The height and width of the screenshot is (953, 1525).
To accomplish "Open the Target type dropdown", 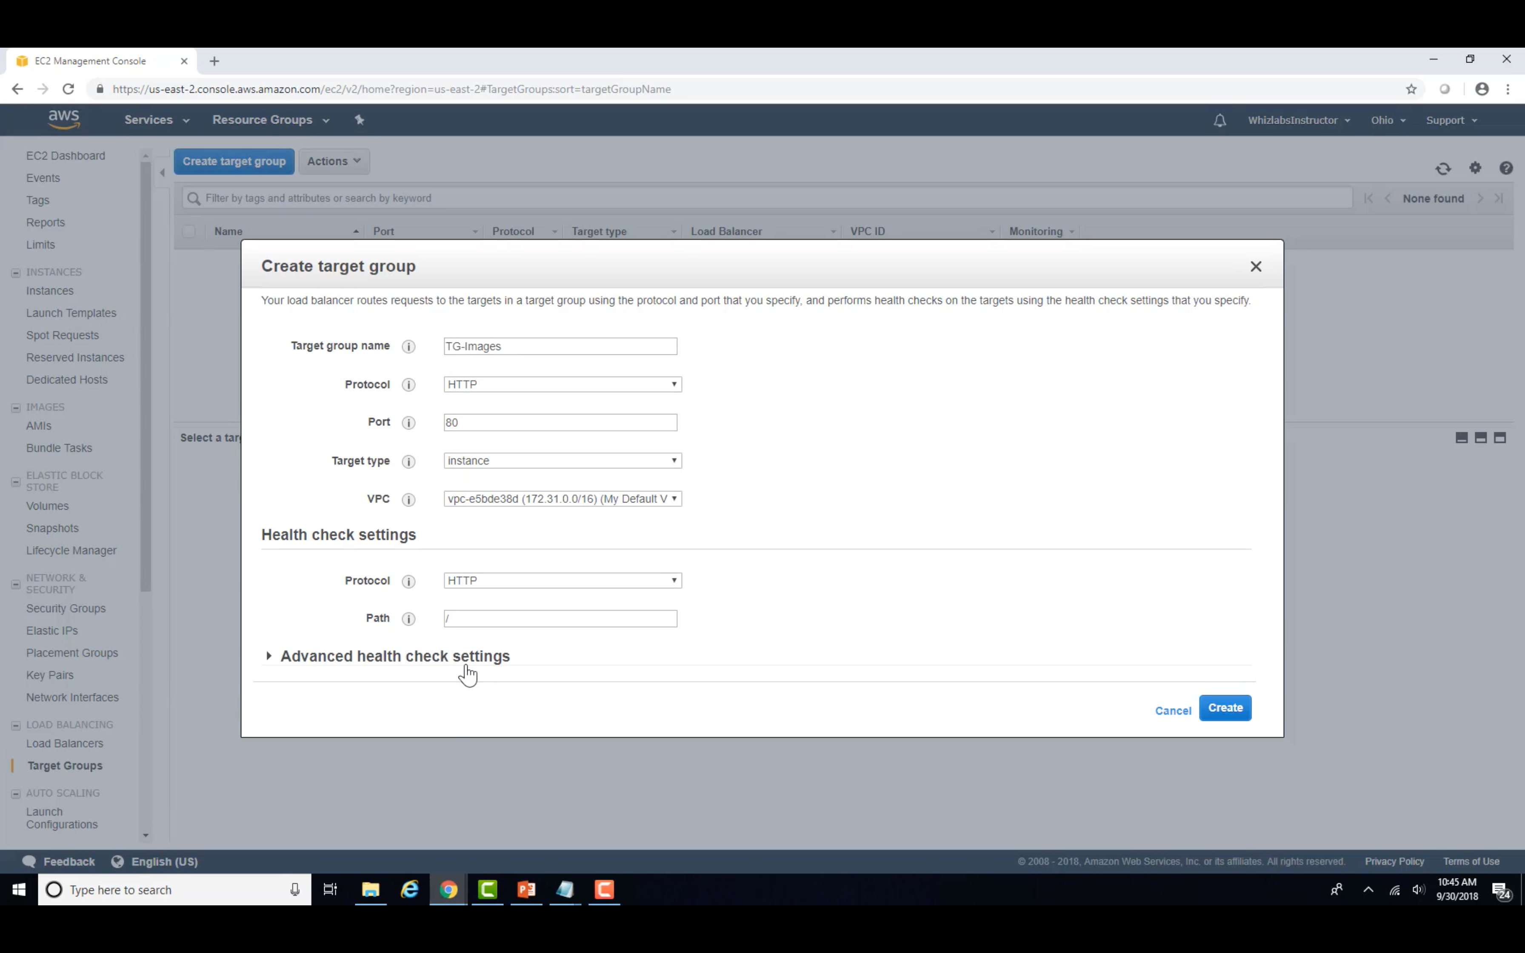I will 562,461.
